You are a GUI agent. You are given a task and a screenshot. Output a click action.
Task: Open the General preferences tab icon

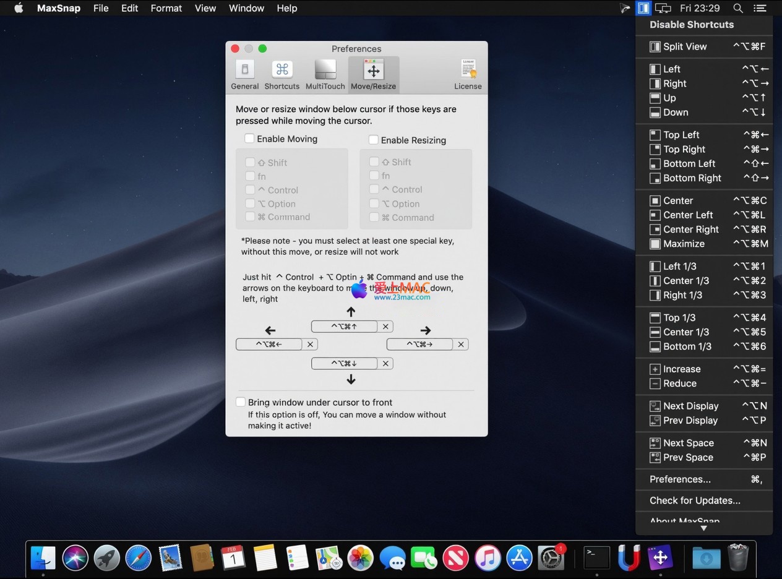(x=244, y=70)
